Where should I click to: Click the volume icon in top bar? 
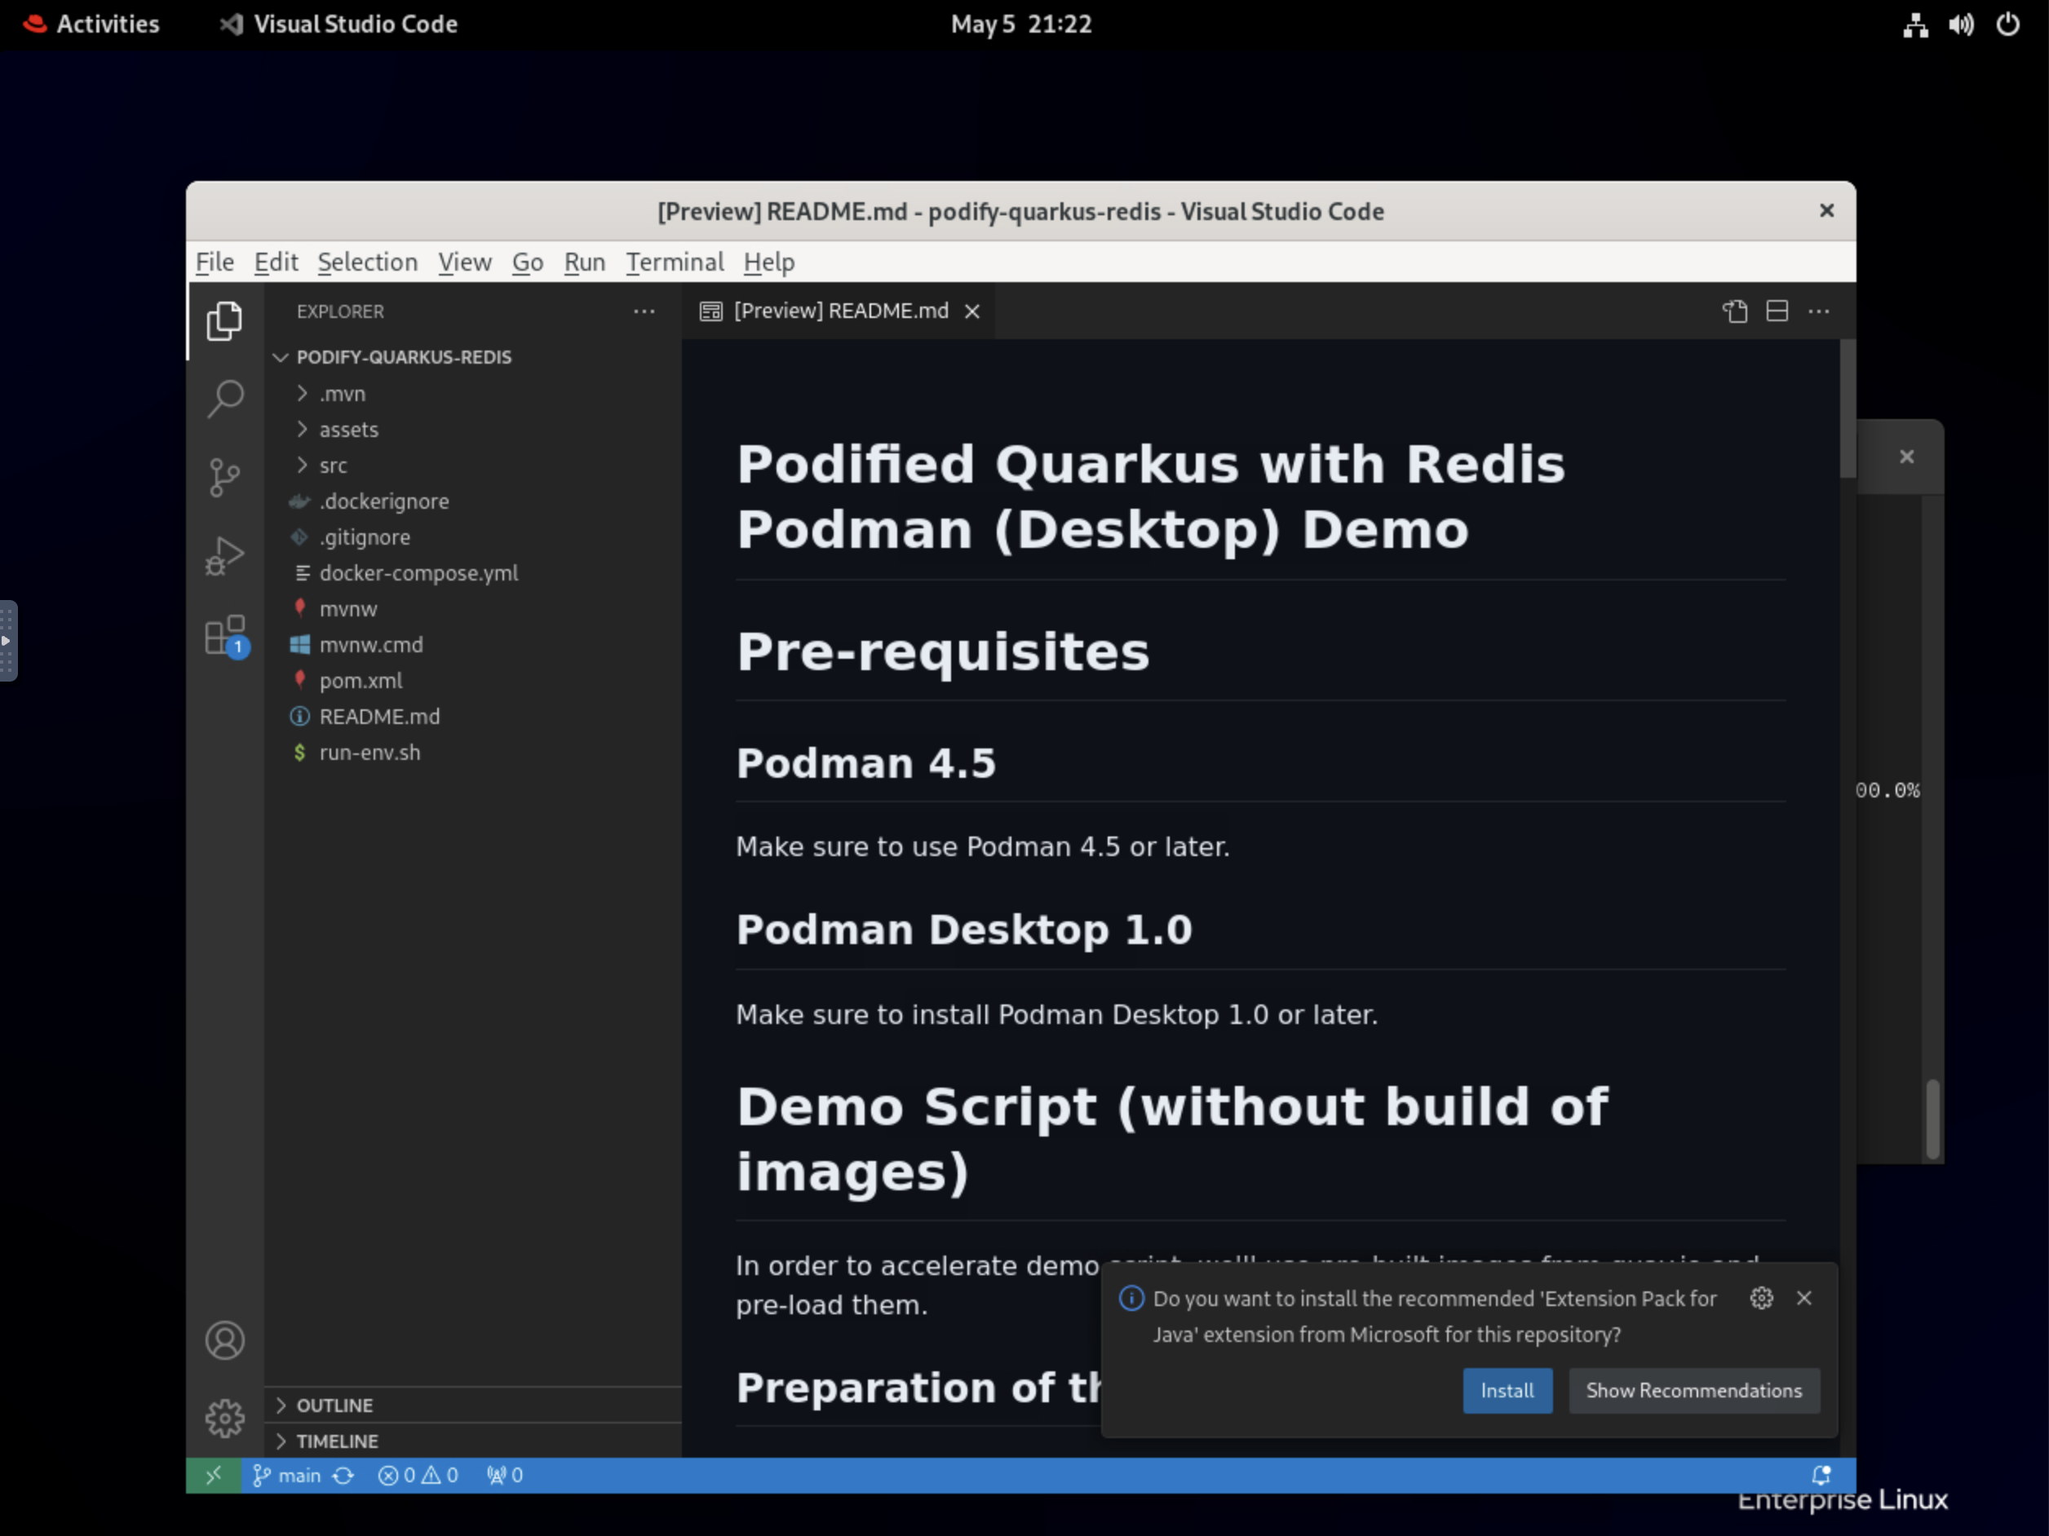point(1961,24)
